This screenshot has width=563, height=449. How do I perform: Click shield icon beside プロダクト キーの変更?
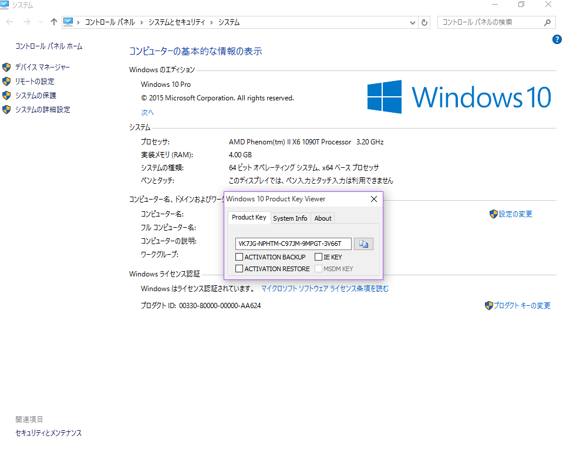(x=488, y=305)
